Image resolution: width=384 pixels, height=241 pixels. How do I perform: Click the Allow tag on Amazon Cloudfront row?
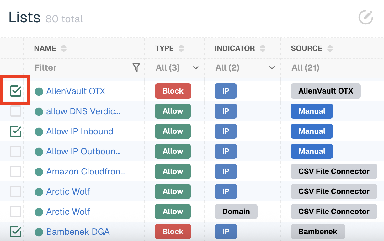173,171
